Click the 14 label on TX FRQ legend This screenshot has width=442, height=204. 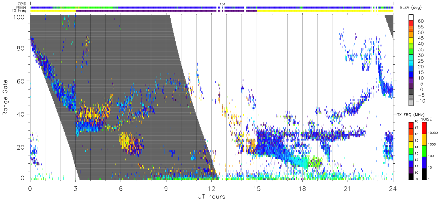pyautogui.click(x=416, y=147)
